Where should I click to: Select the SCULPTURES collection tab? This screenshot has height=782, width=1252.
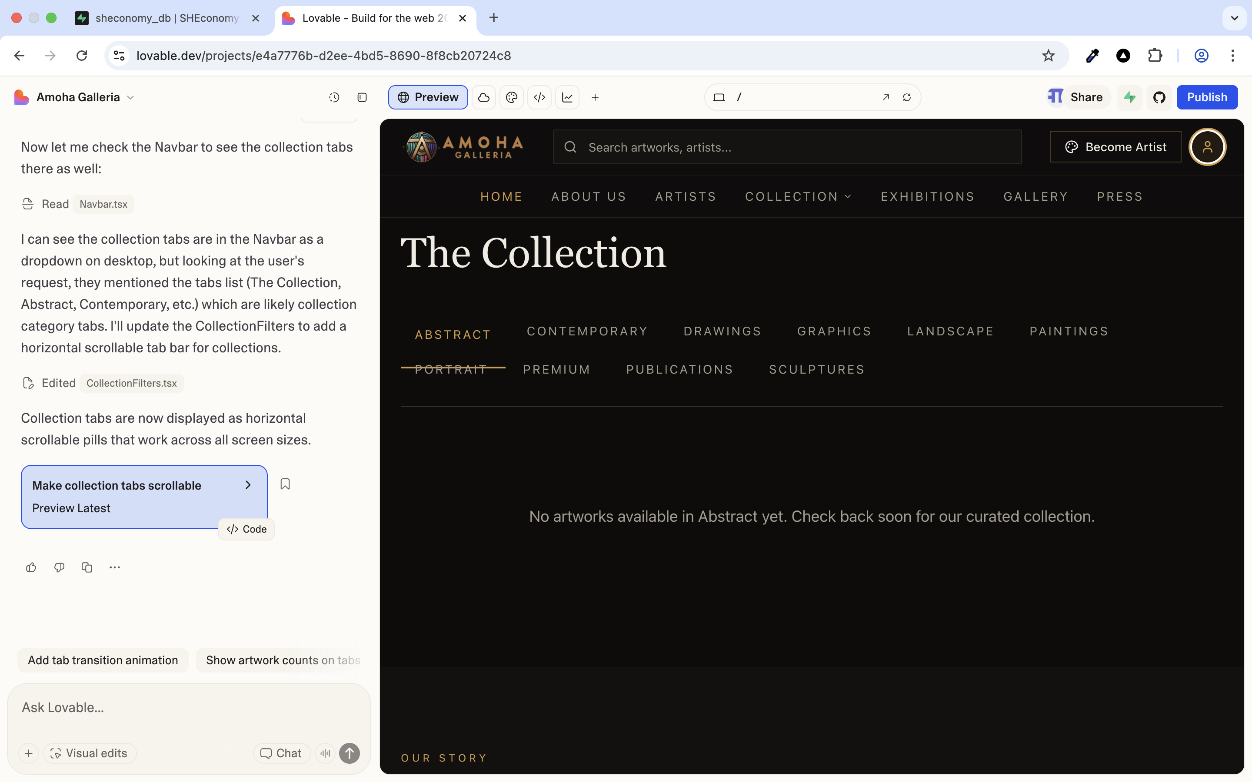click(817, 369)
